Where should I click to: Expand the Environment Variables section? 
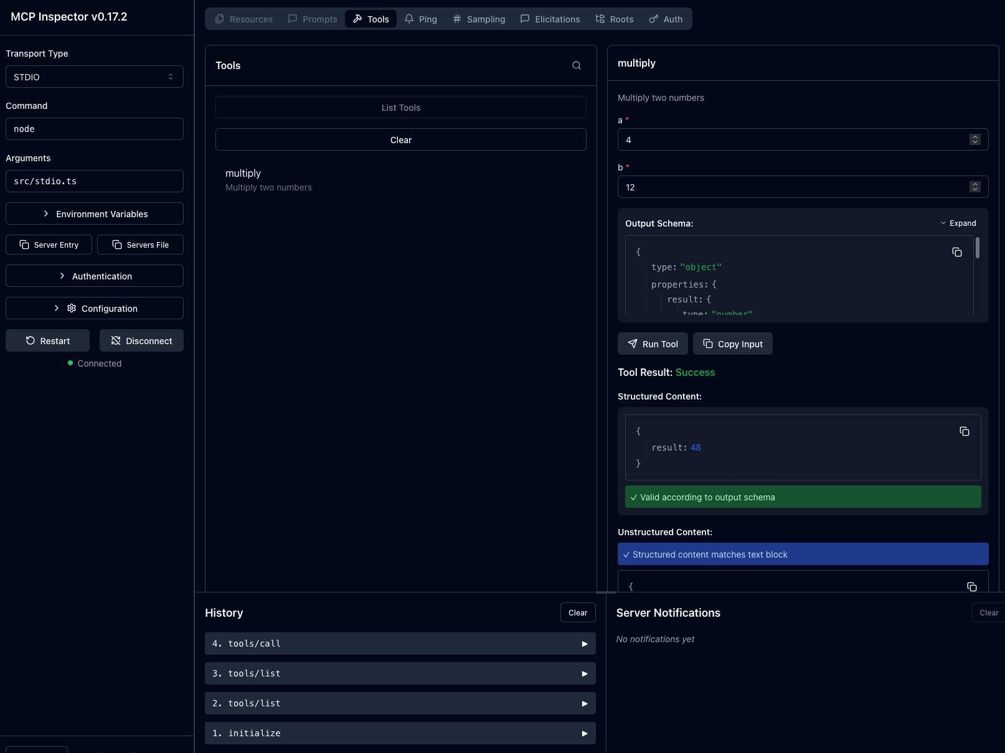(x=94, y=213)
